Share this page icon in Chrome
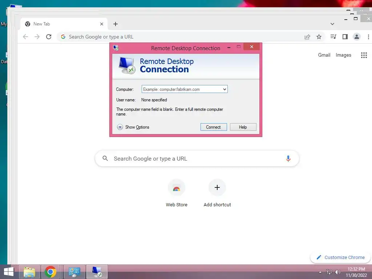 [x=307, y=37]
